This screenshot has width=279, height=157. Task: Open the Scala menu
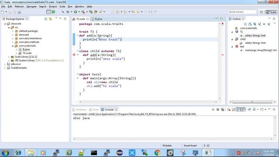62,7
